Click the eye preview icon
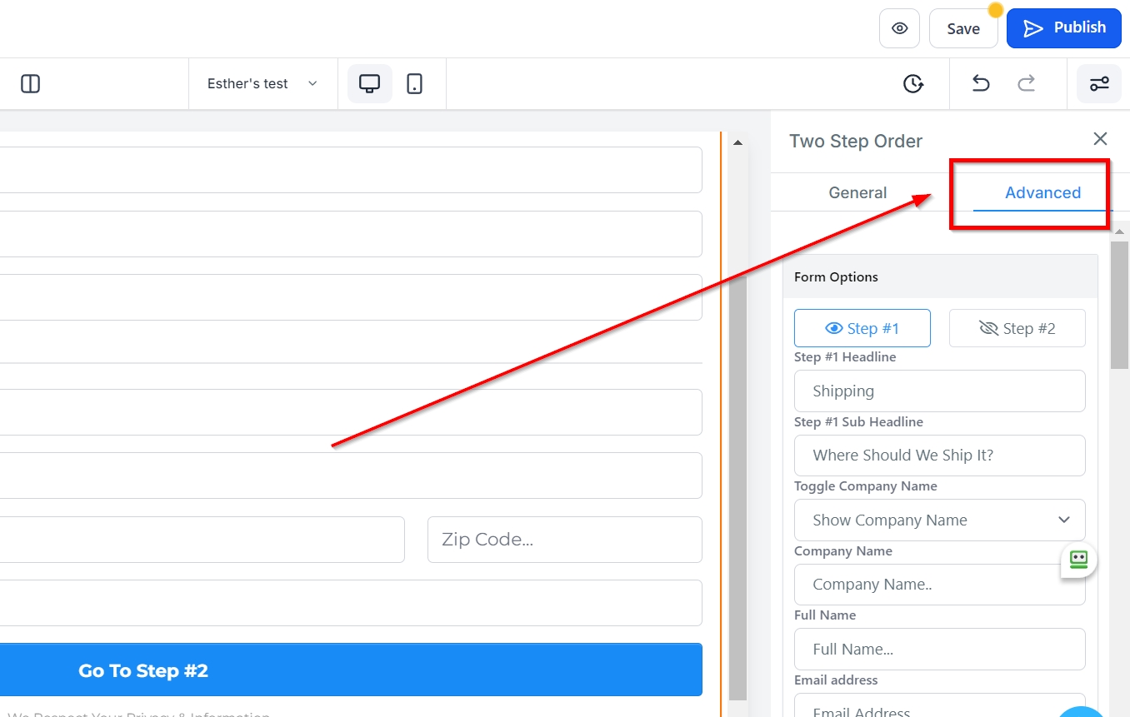The width and height of the screenshot is (1130, 717). click(899, 28)
